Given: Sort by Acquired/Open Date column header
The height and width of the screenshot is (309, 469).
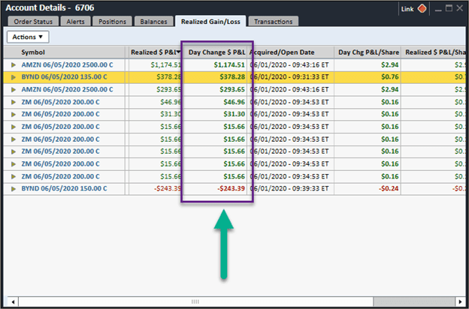Looking at the screenshot, I should [282, 52].
